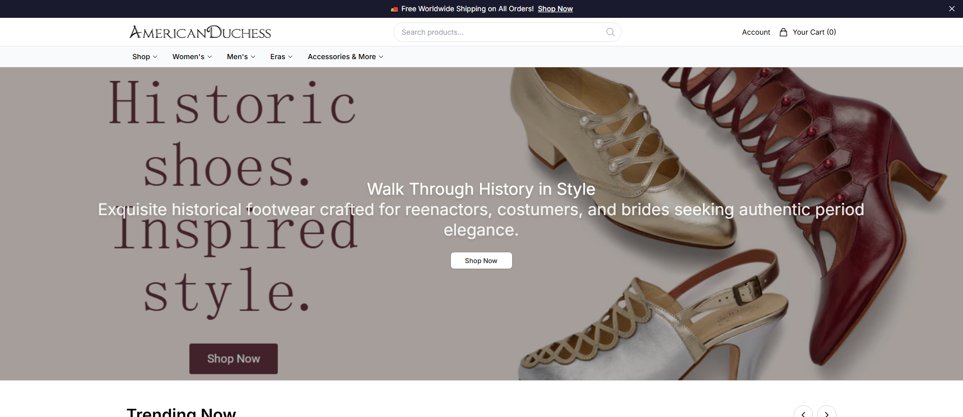Click the Walk Through History in Style heading
The width and height of the screenshot is (963, 417).
[x=481, y=189]
